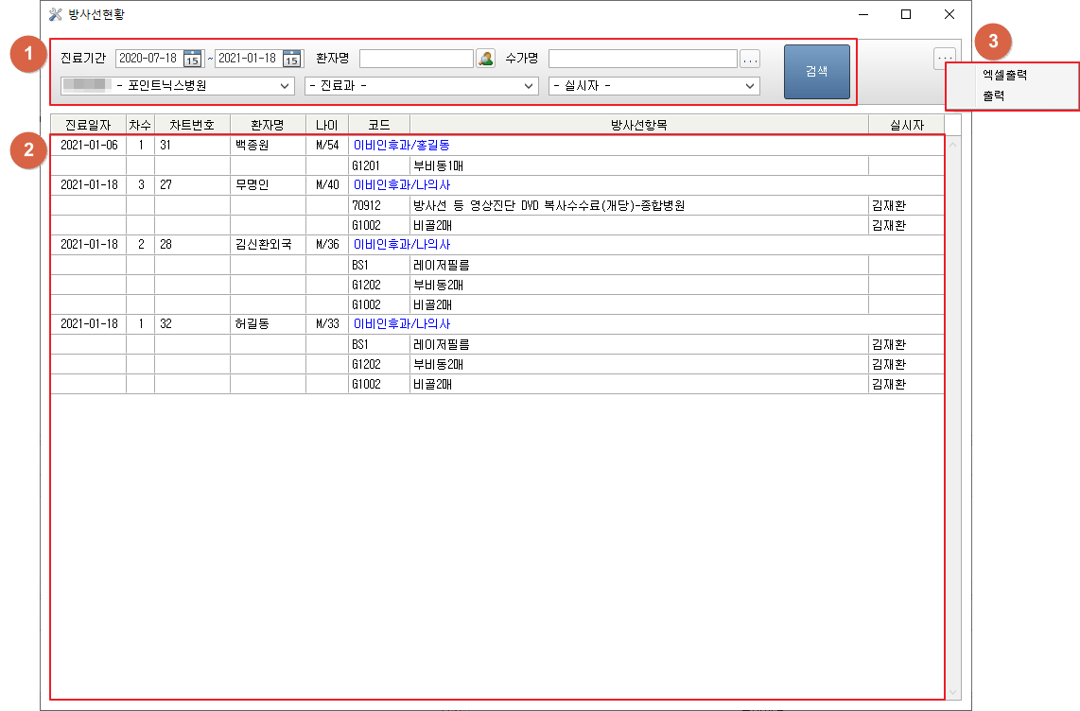Click the 방사선항목 column header
The width and height of the screenshot is (1080, 711).
pos(638,125)
